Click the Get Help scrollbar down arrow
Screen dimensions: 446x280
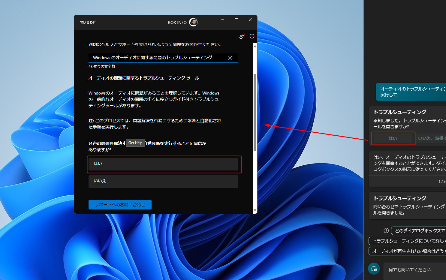click(x=255, y=210)
